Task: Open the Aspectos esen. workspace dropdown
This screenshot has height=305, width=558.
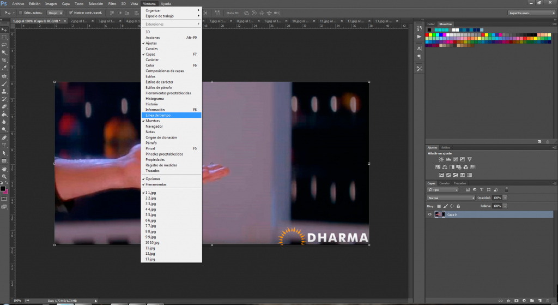Action: tap(532, 13)
